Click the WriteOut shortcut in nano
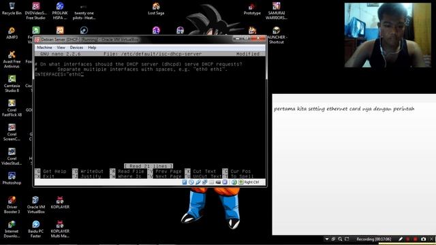The height and width of the screenshot is (245, 436). (88, 171)
